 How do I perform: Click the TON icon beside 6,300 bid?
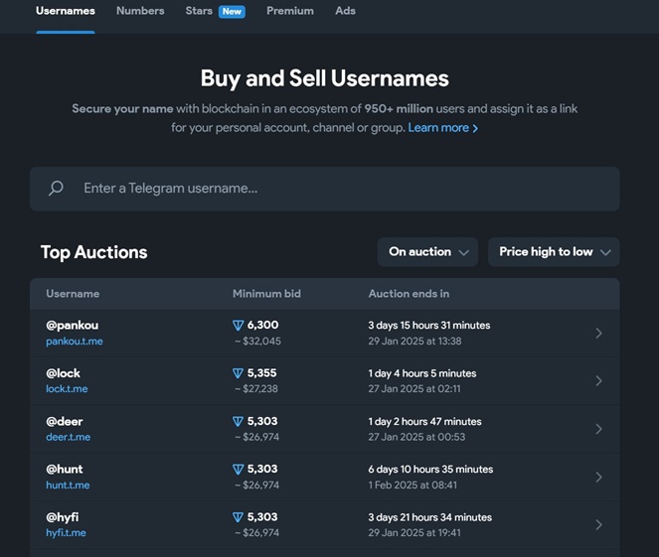coord(238,326)
